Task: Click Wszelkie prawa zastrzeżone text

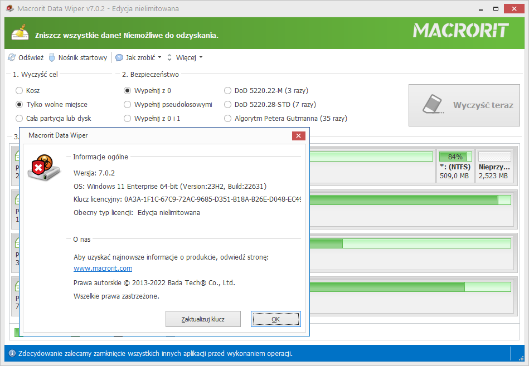Action: [117, 296]
